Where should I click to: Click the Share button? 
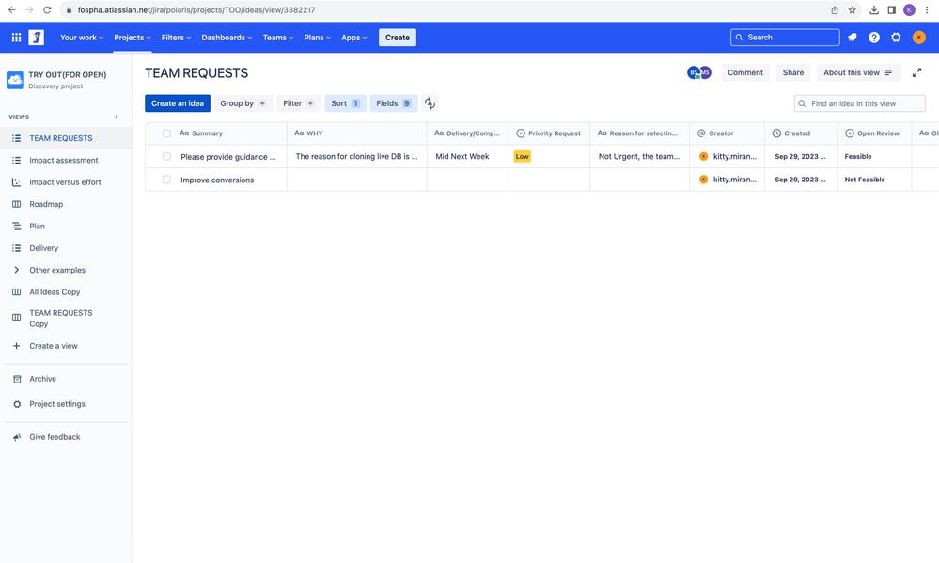coord(793,71)
